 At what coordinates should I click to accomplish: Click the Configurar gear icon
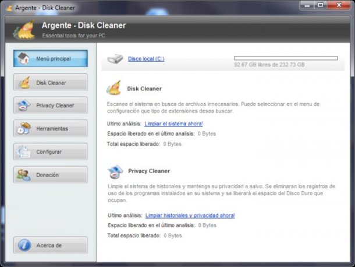23,152
